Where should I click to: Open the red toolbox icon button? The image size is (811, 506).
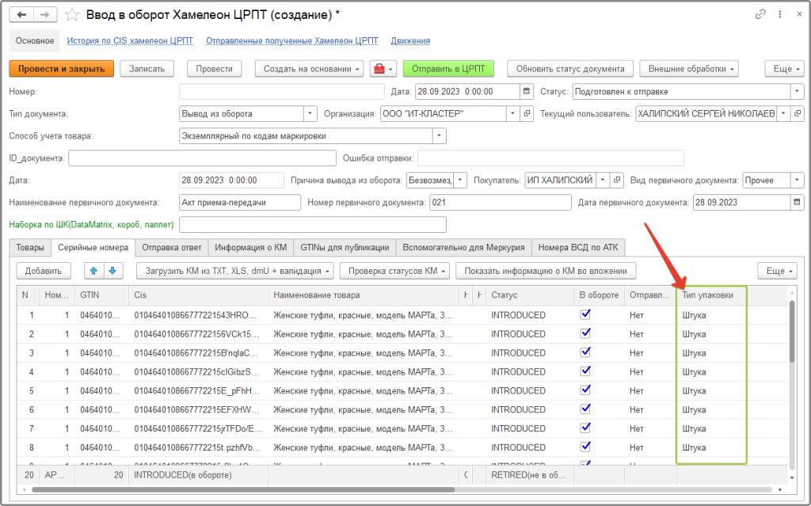pos(383,69)
